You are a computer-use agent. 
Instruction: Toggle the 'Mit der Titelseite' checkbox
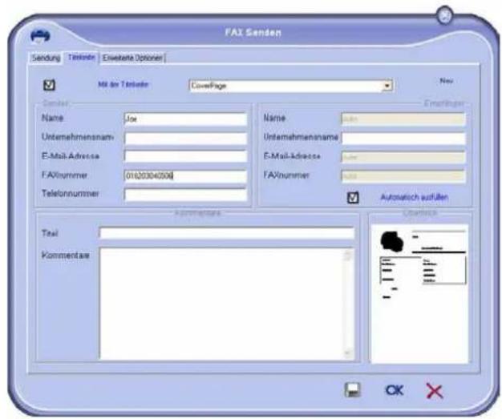coord(49,85)
